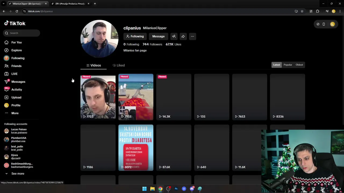Click the browser back arrow
The height and width of the screenshot is (193, 344).
click(x=4, y=11)
